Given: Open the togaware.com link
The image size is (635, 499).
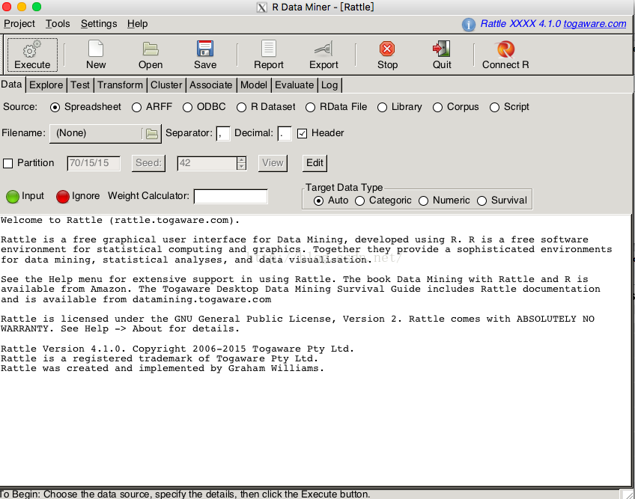Looking at the screenshot, I should tap(595, 24).
